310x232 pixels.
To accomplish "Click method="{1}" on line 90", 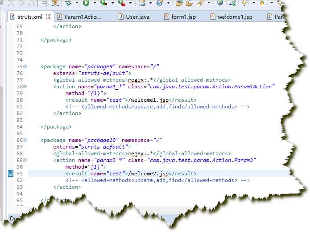I will [84, 167].
